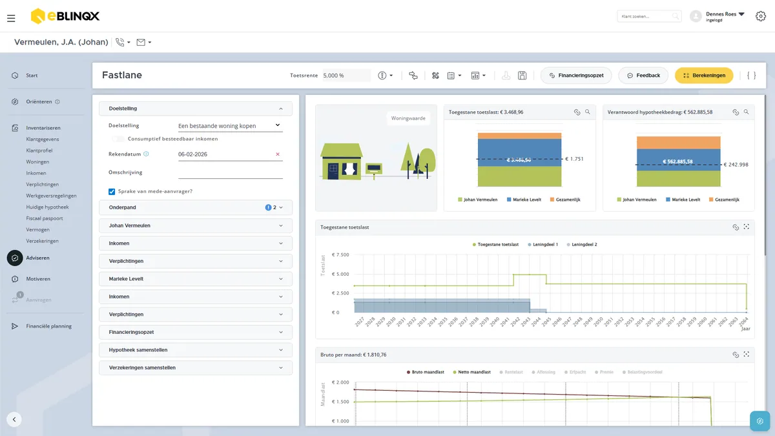Collapse the sidebar with the arrow button
This screenshot has height=436, width=775.
[x=14, y=419]
